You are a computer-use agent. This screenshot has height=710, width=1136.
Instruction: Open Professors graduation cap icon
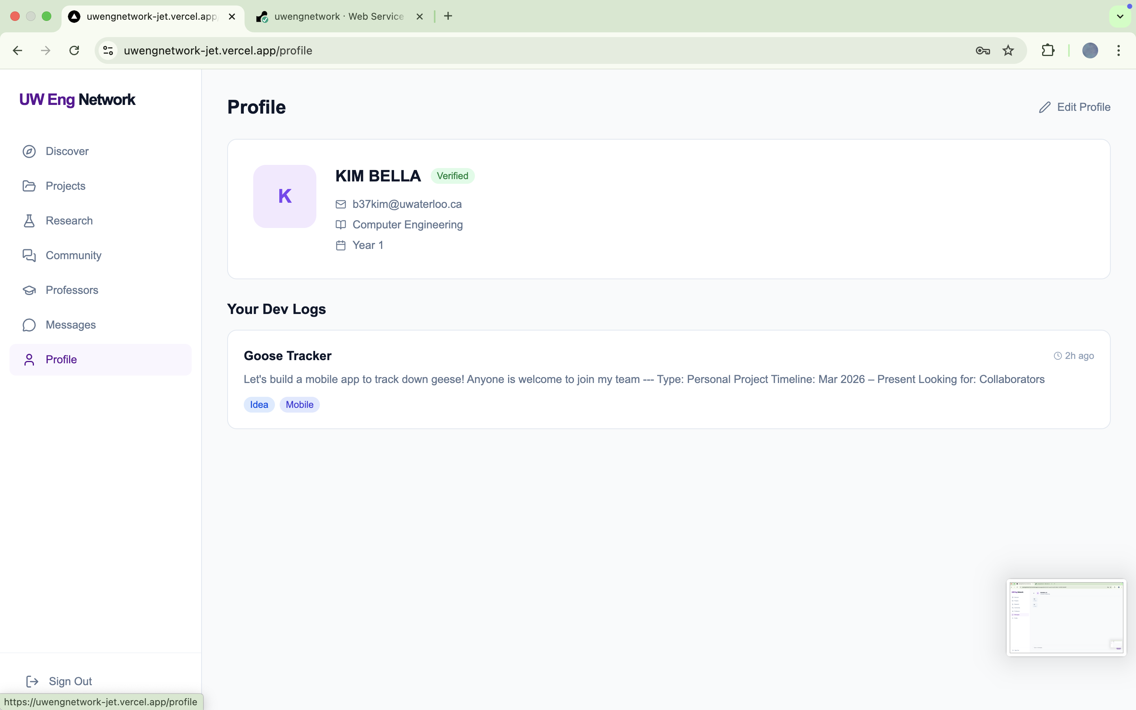[29, 290]
